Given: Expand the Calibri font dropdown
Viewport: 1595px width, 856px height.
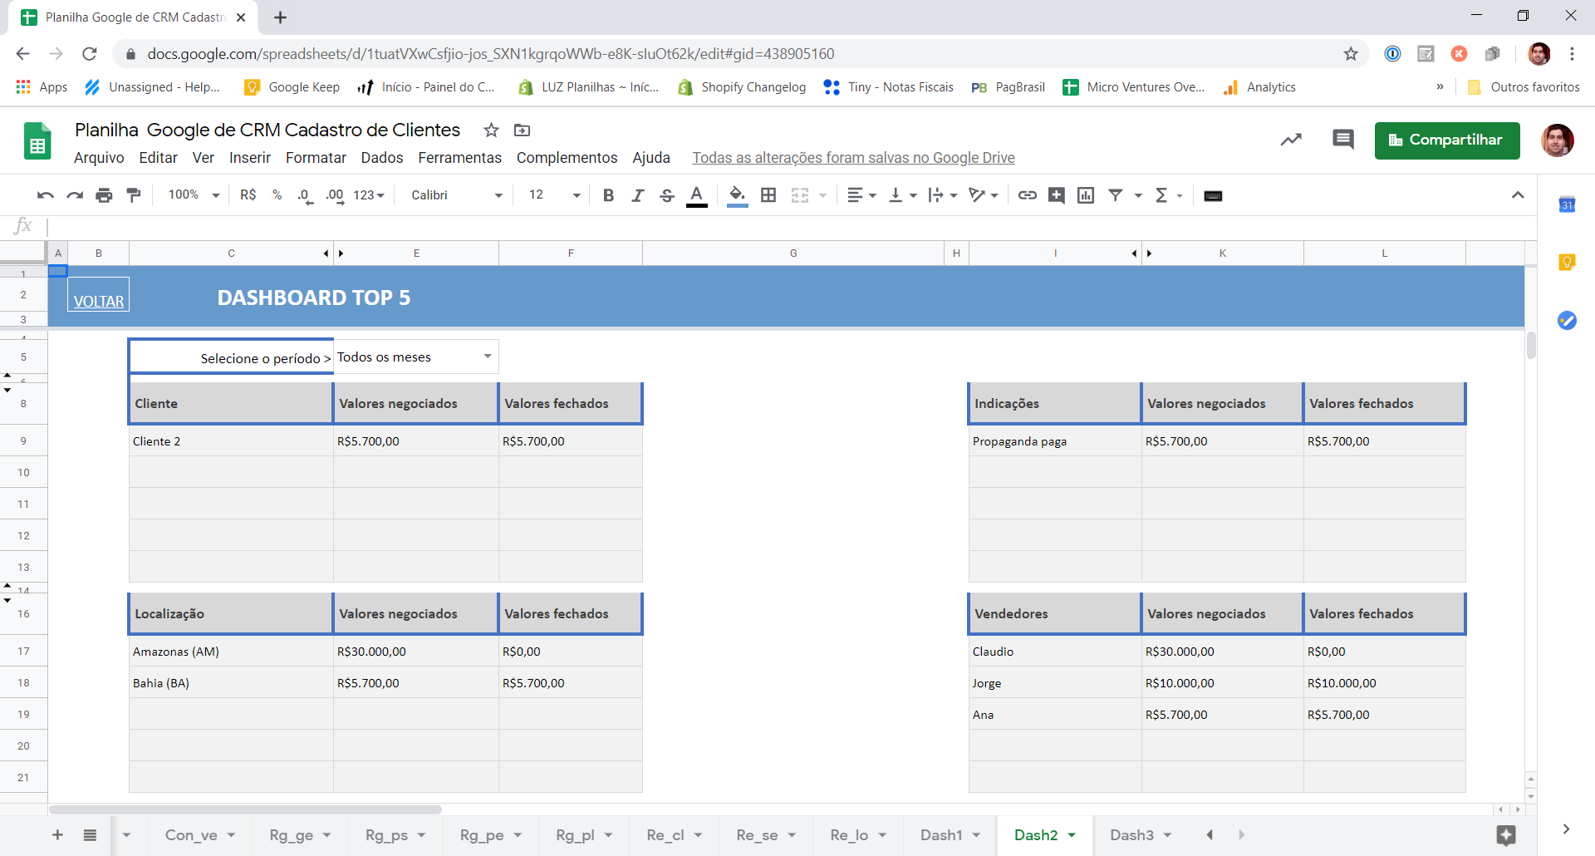Looking at the screenshot, I should (457, 195).
